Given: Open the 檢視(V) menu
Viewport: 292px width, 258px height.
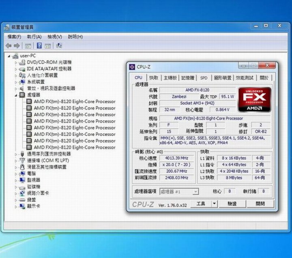Looking at the screenshot, I should tap(55, 37).
